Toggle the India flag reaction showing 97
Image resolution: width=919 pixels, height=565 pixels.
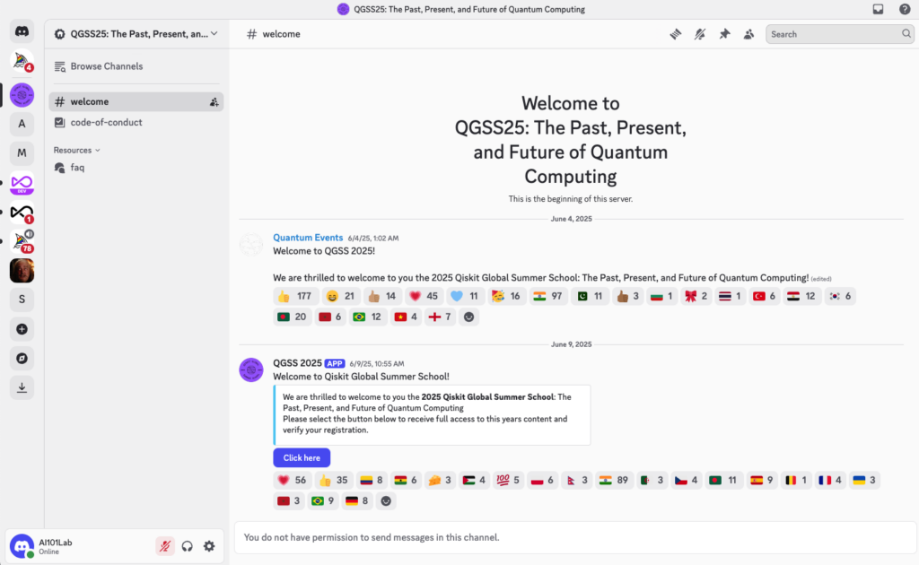pos(547,296)
